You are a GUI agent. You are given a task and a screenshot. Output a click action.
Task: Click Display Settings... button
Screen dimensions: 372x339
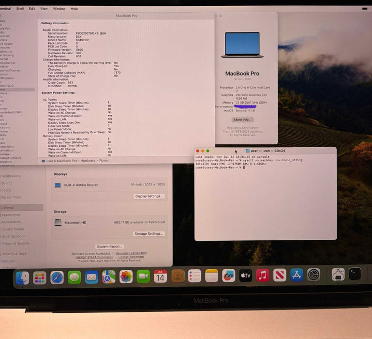coord(149,196)
